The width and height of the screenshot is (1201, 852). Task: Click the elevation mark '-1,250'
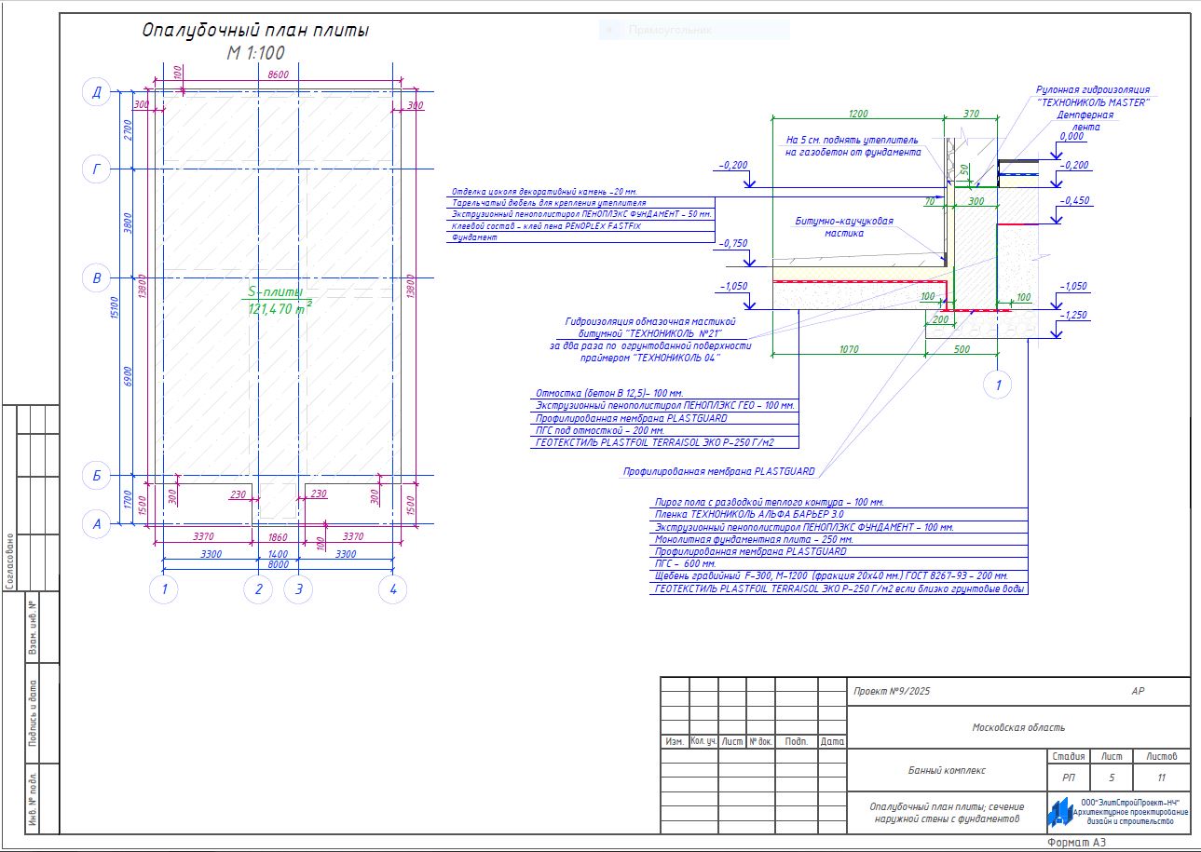(1074, 316)
